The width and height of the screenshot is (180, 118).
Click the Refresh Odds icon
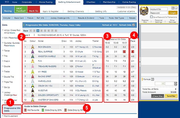click(134, 25)
